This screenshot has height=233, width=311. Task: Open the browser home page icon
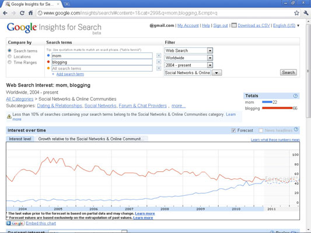point(30,13)
